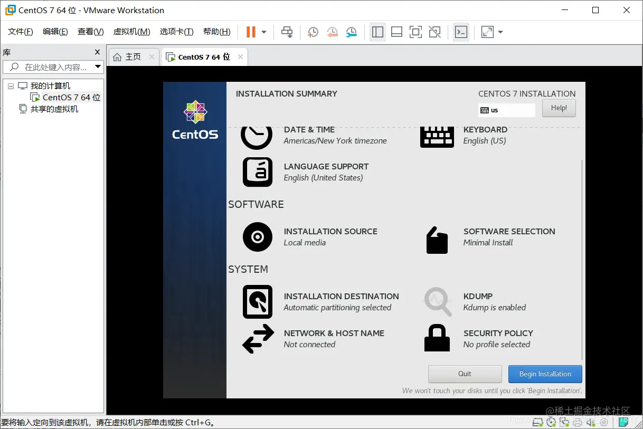This screenshot has height=429, width=643.
Task: Open the 查看(V) menu
Action: pos(90,32)
